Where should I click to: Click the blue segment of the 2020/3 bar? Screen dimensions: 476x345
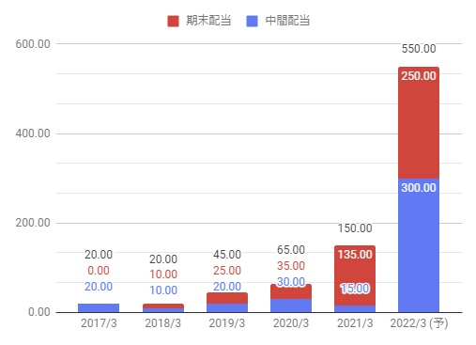point(291,306)
